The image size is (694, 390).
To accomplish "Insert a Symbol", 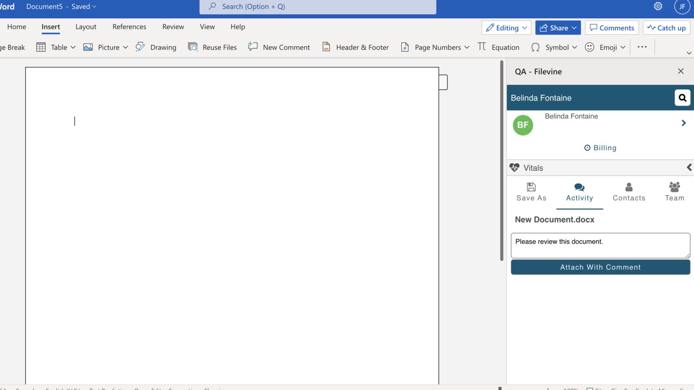I will point(550,47).
